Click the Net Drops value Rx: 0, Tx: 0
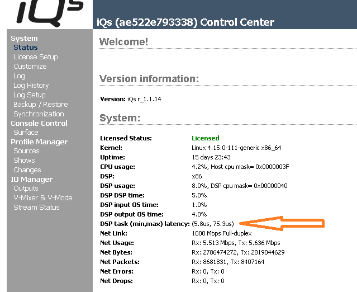357x292 pixels. (208, 281)
